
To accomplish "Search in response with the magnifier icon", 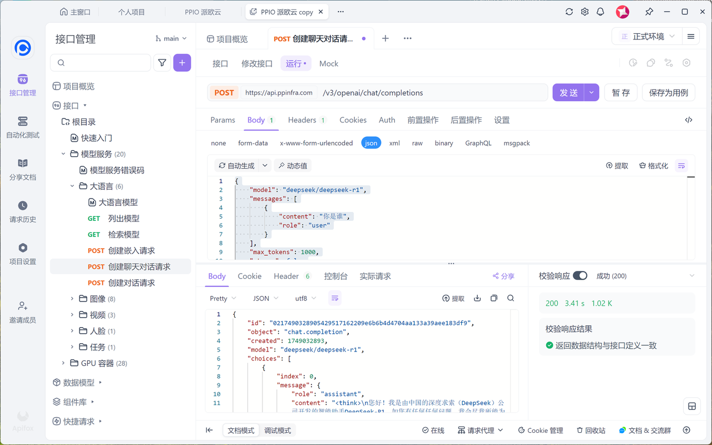I will point(511,299).
